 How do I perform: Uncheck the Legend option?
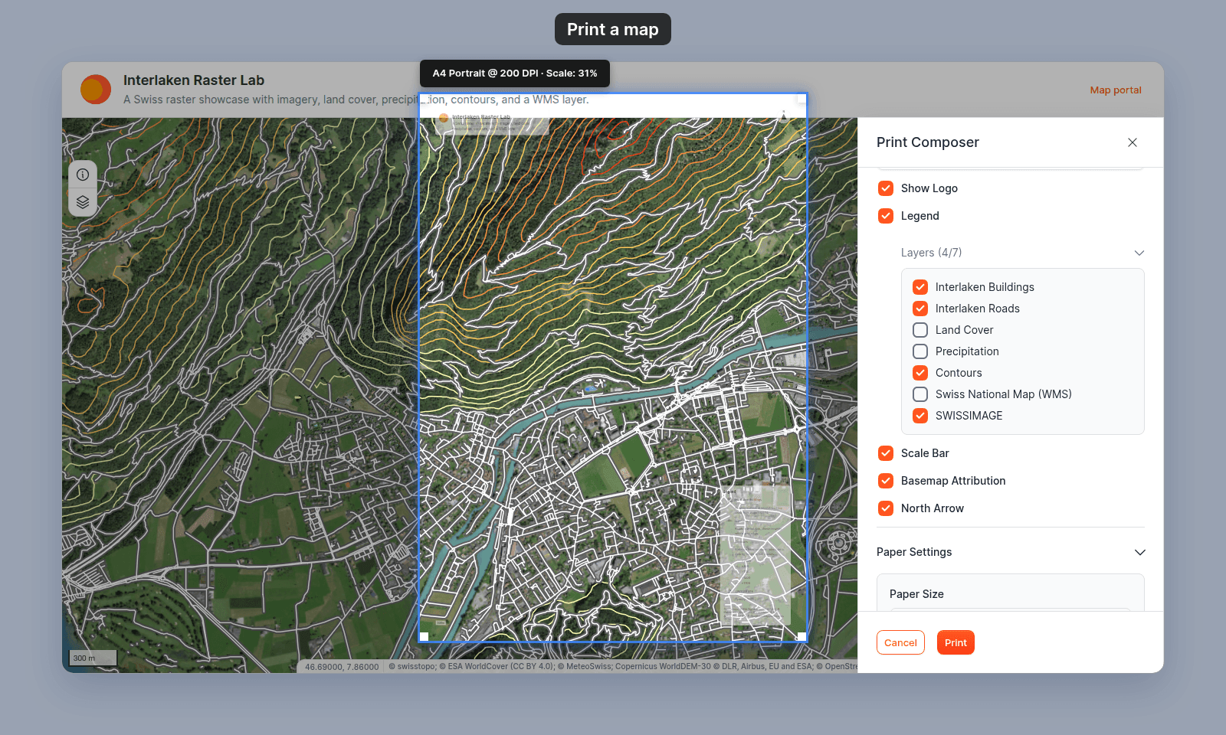886,216
